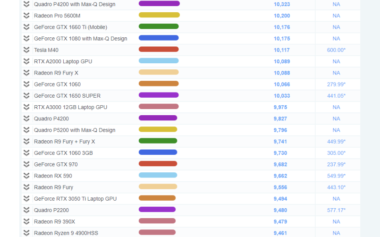Expand the GeForce GTX 1060 row chevron

pos(26,84)
